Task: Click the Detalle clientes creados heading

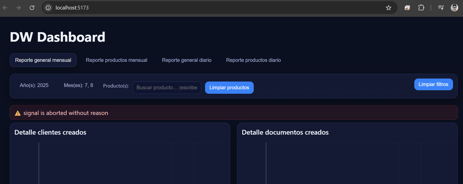Action: click(x=50, y=132)
